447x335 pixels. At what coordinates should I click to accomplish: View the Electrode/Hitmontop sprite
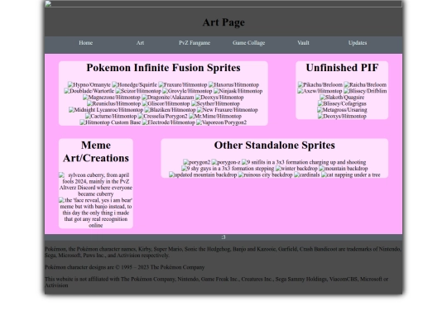pos(169,122)
